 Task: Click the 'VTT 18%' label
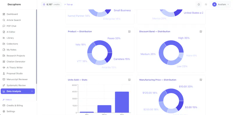point(82,61)
